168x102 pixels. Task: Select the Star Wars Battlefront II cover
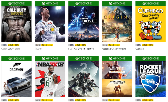83,24
